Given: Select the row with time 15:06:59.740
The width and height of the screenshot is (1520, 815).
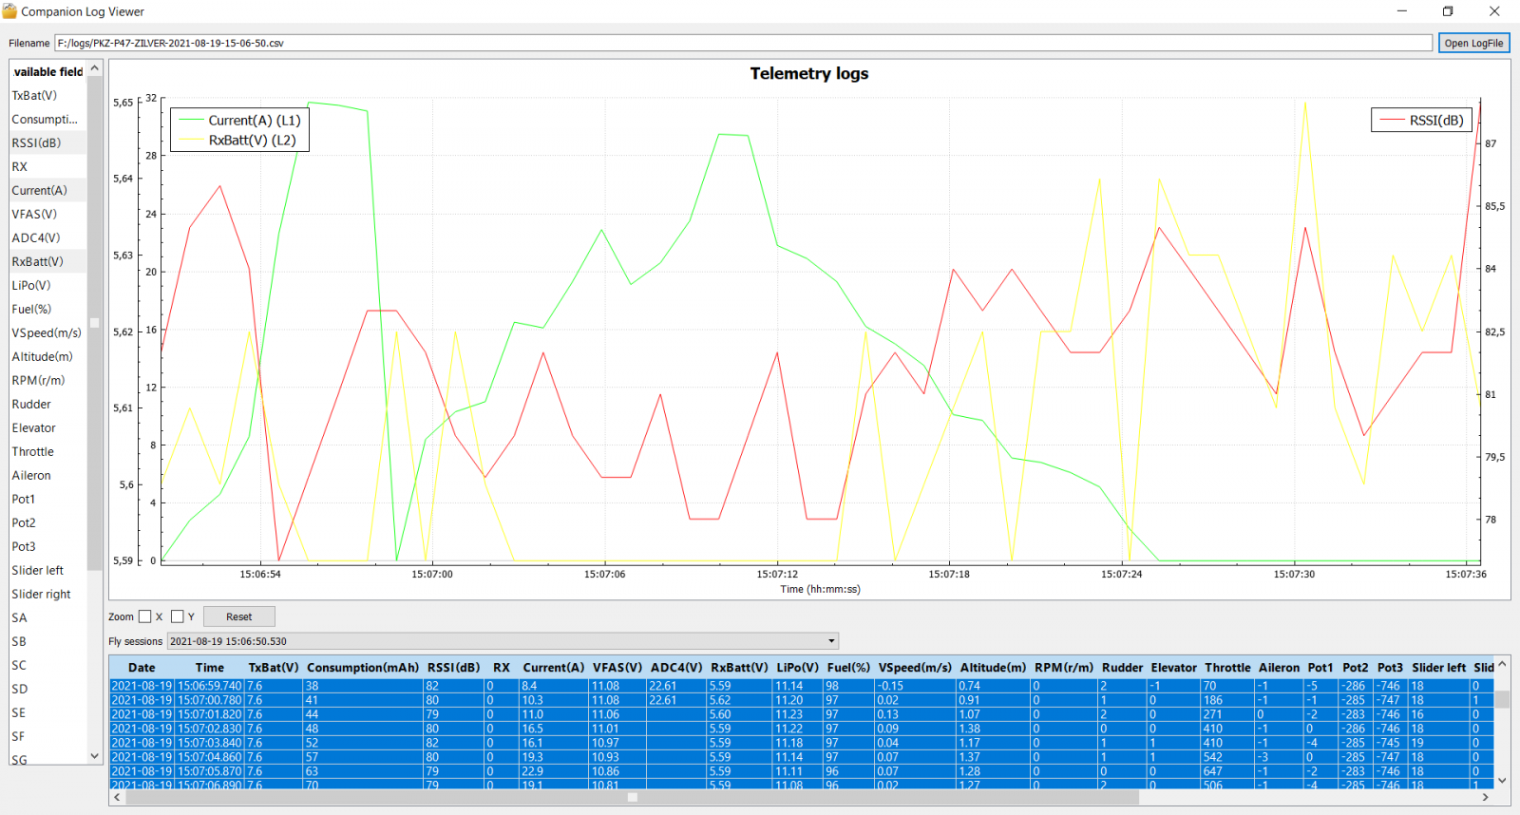Looking at the screenshot, I should [802, 686].
